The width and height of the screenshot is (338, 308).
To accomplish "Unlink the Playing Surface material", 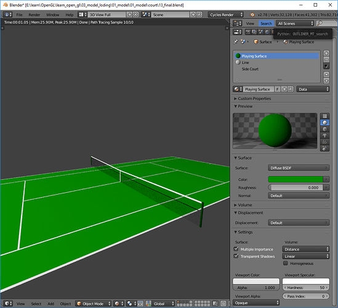I will tap(291, 89).
